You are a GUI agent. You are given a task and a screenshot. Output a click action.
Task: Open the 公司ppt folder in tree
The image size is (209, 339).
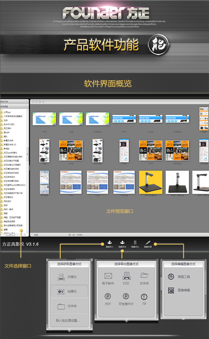pyautogui.click(x=7, y=112)
